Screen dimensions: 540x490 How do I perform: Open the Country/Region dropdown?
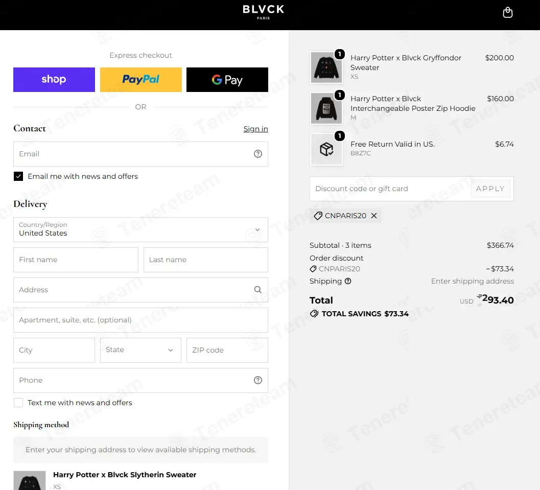pyautogui.click(x=140, y=230)
